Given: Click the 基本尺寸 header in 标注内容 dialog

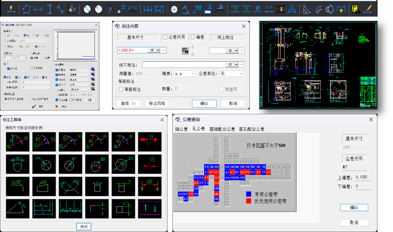Looking at the screenshot, I should pos(138,37).
